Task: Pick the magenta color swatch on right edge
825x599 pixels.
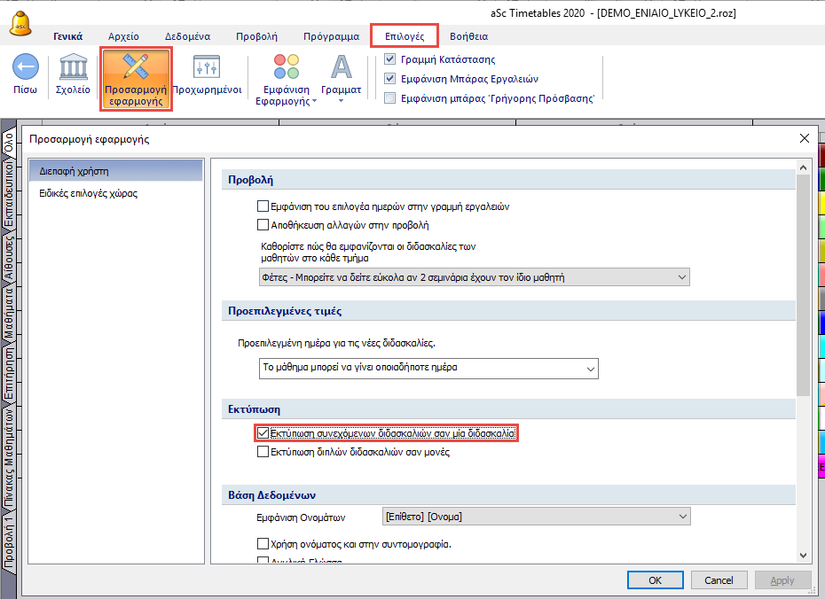Action: 821,465
